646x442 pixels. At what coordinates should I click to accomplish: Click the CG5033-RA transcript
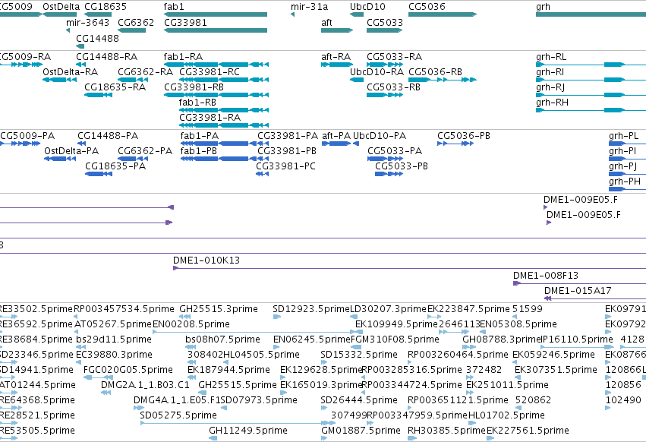(385, 65)
